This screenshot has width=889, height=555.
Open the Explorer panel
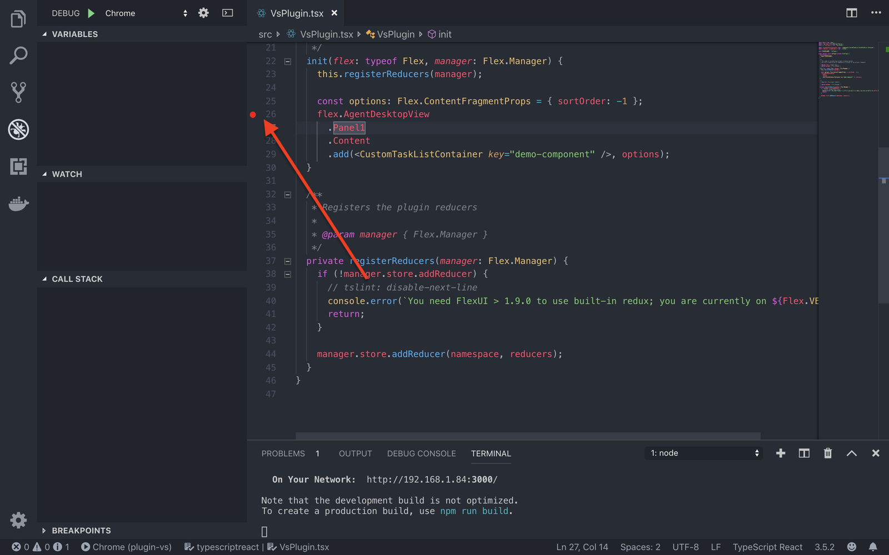click(x=18, y=18)
